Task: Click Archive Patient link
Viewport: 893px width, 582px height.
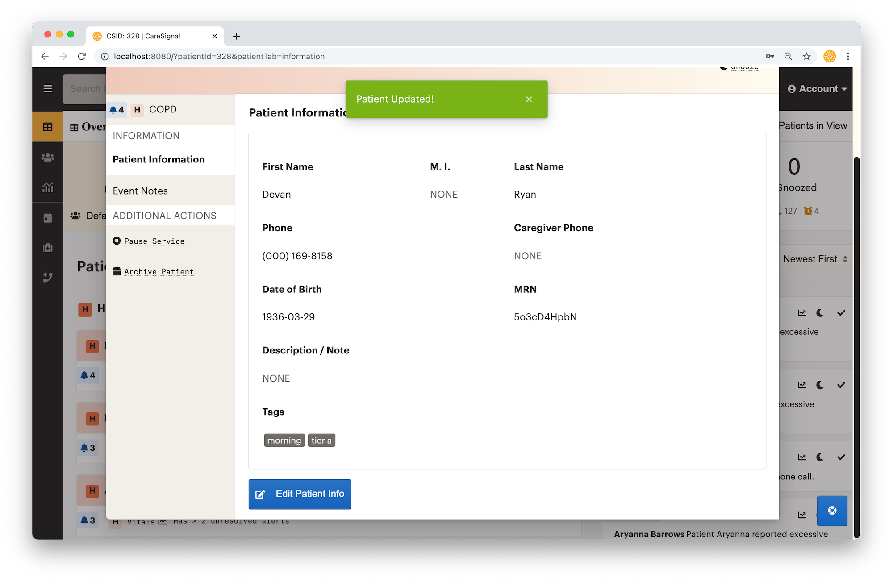Action: click(159, 271)
